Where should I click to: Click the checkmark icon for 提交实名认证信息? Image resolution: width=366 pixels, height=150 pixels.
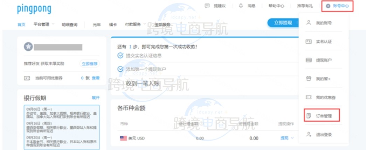point(120,56)
